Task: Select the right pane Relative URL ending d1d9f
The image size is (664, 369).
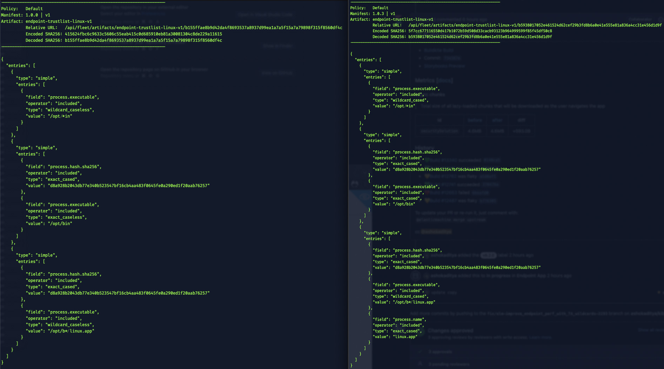Action: pos(535,25)
